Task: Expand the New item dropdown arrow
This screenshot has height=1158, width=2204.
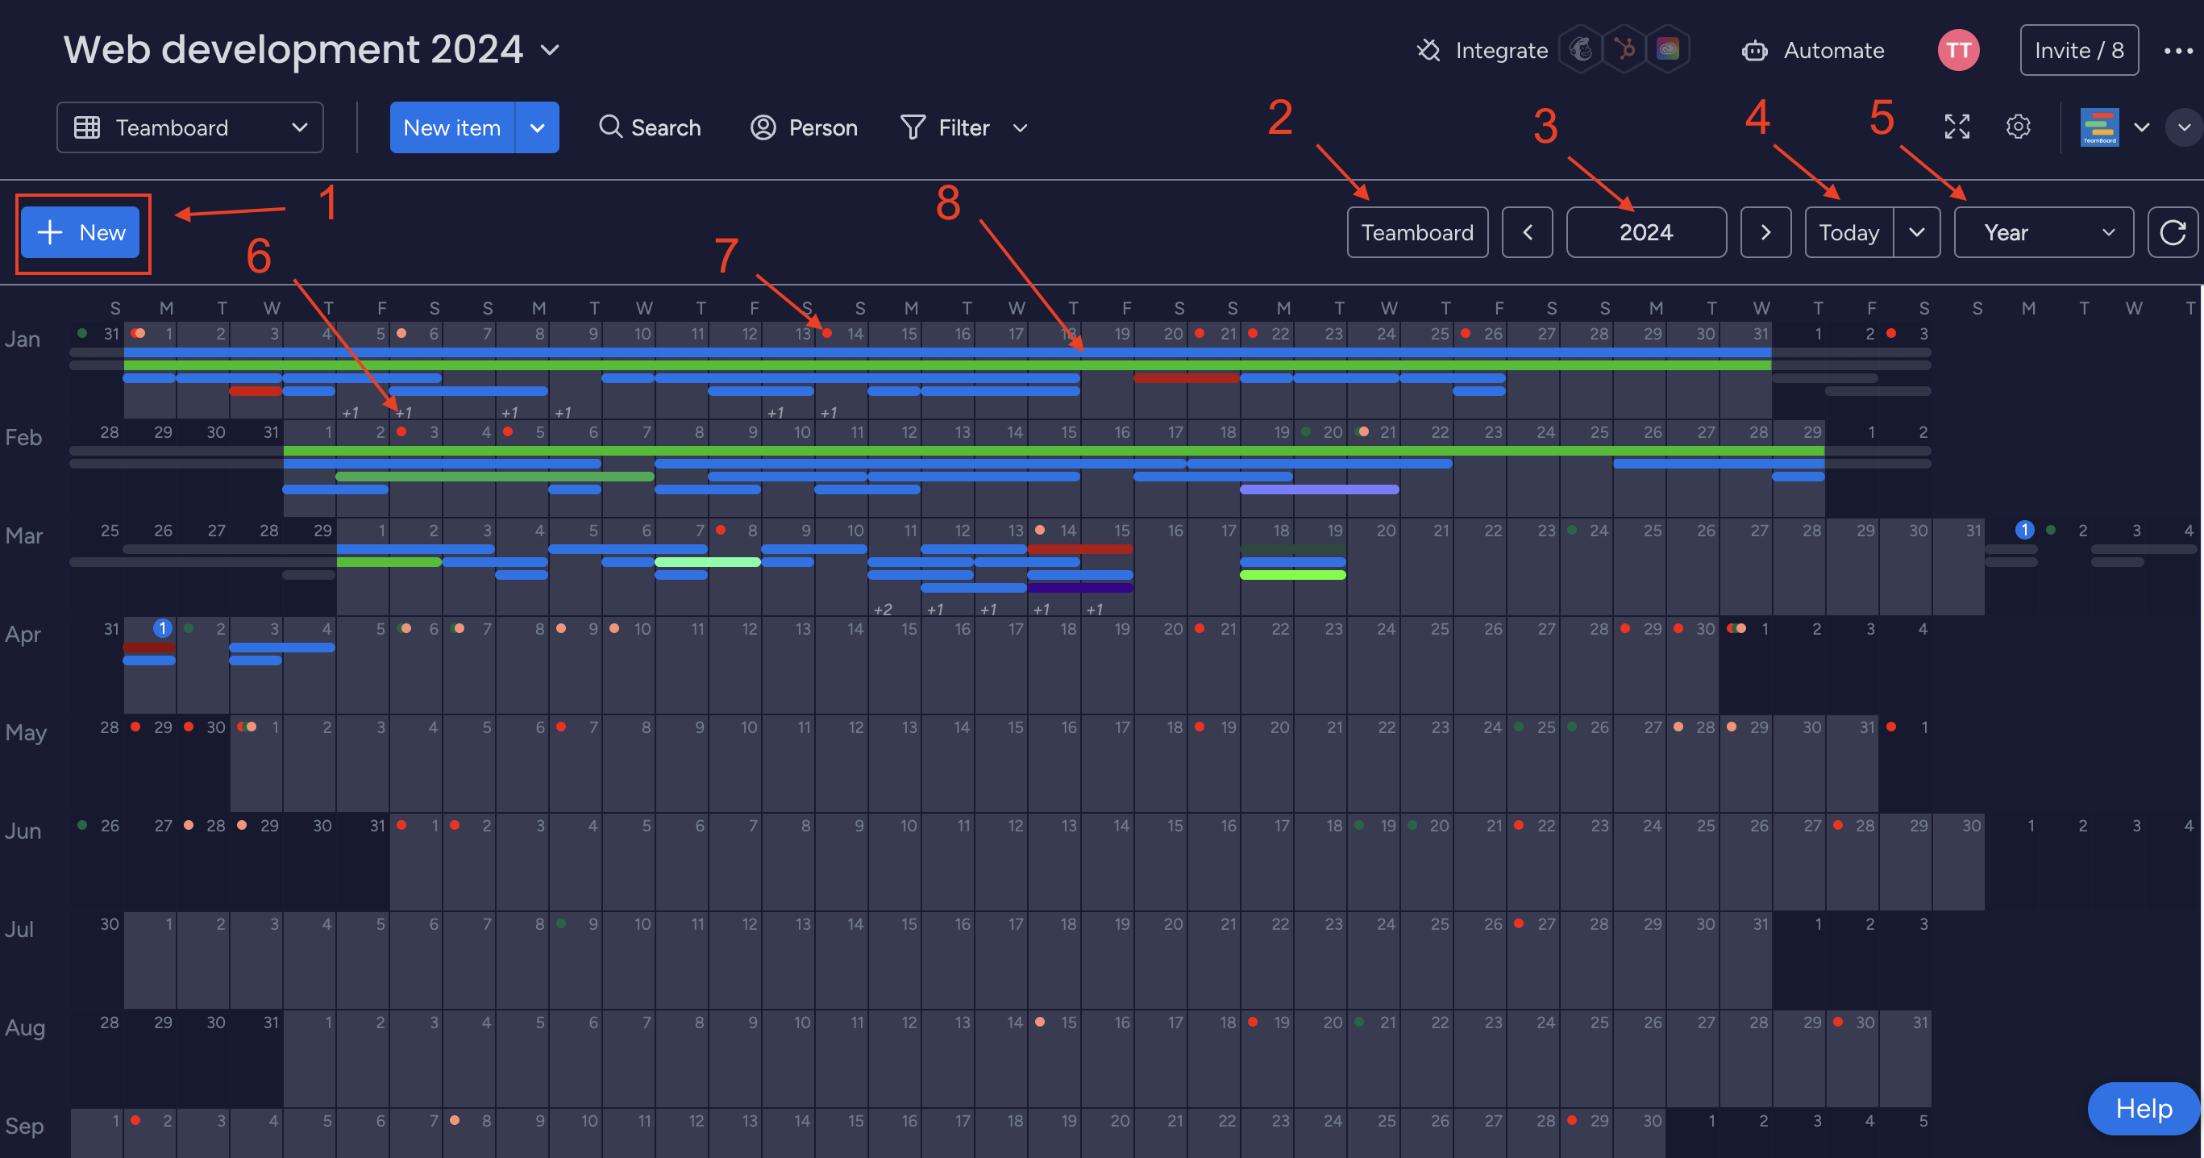Action: click(x=538, y=127)
